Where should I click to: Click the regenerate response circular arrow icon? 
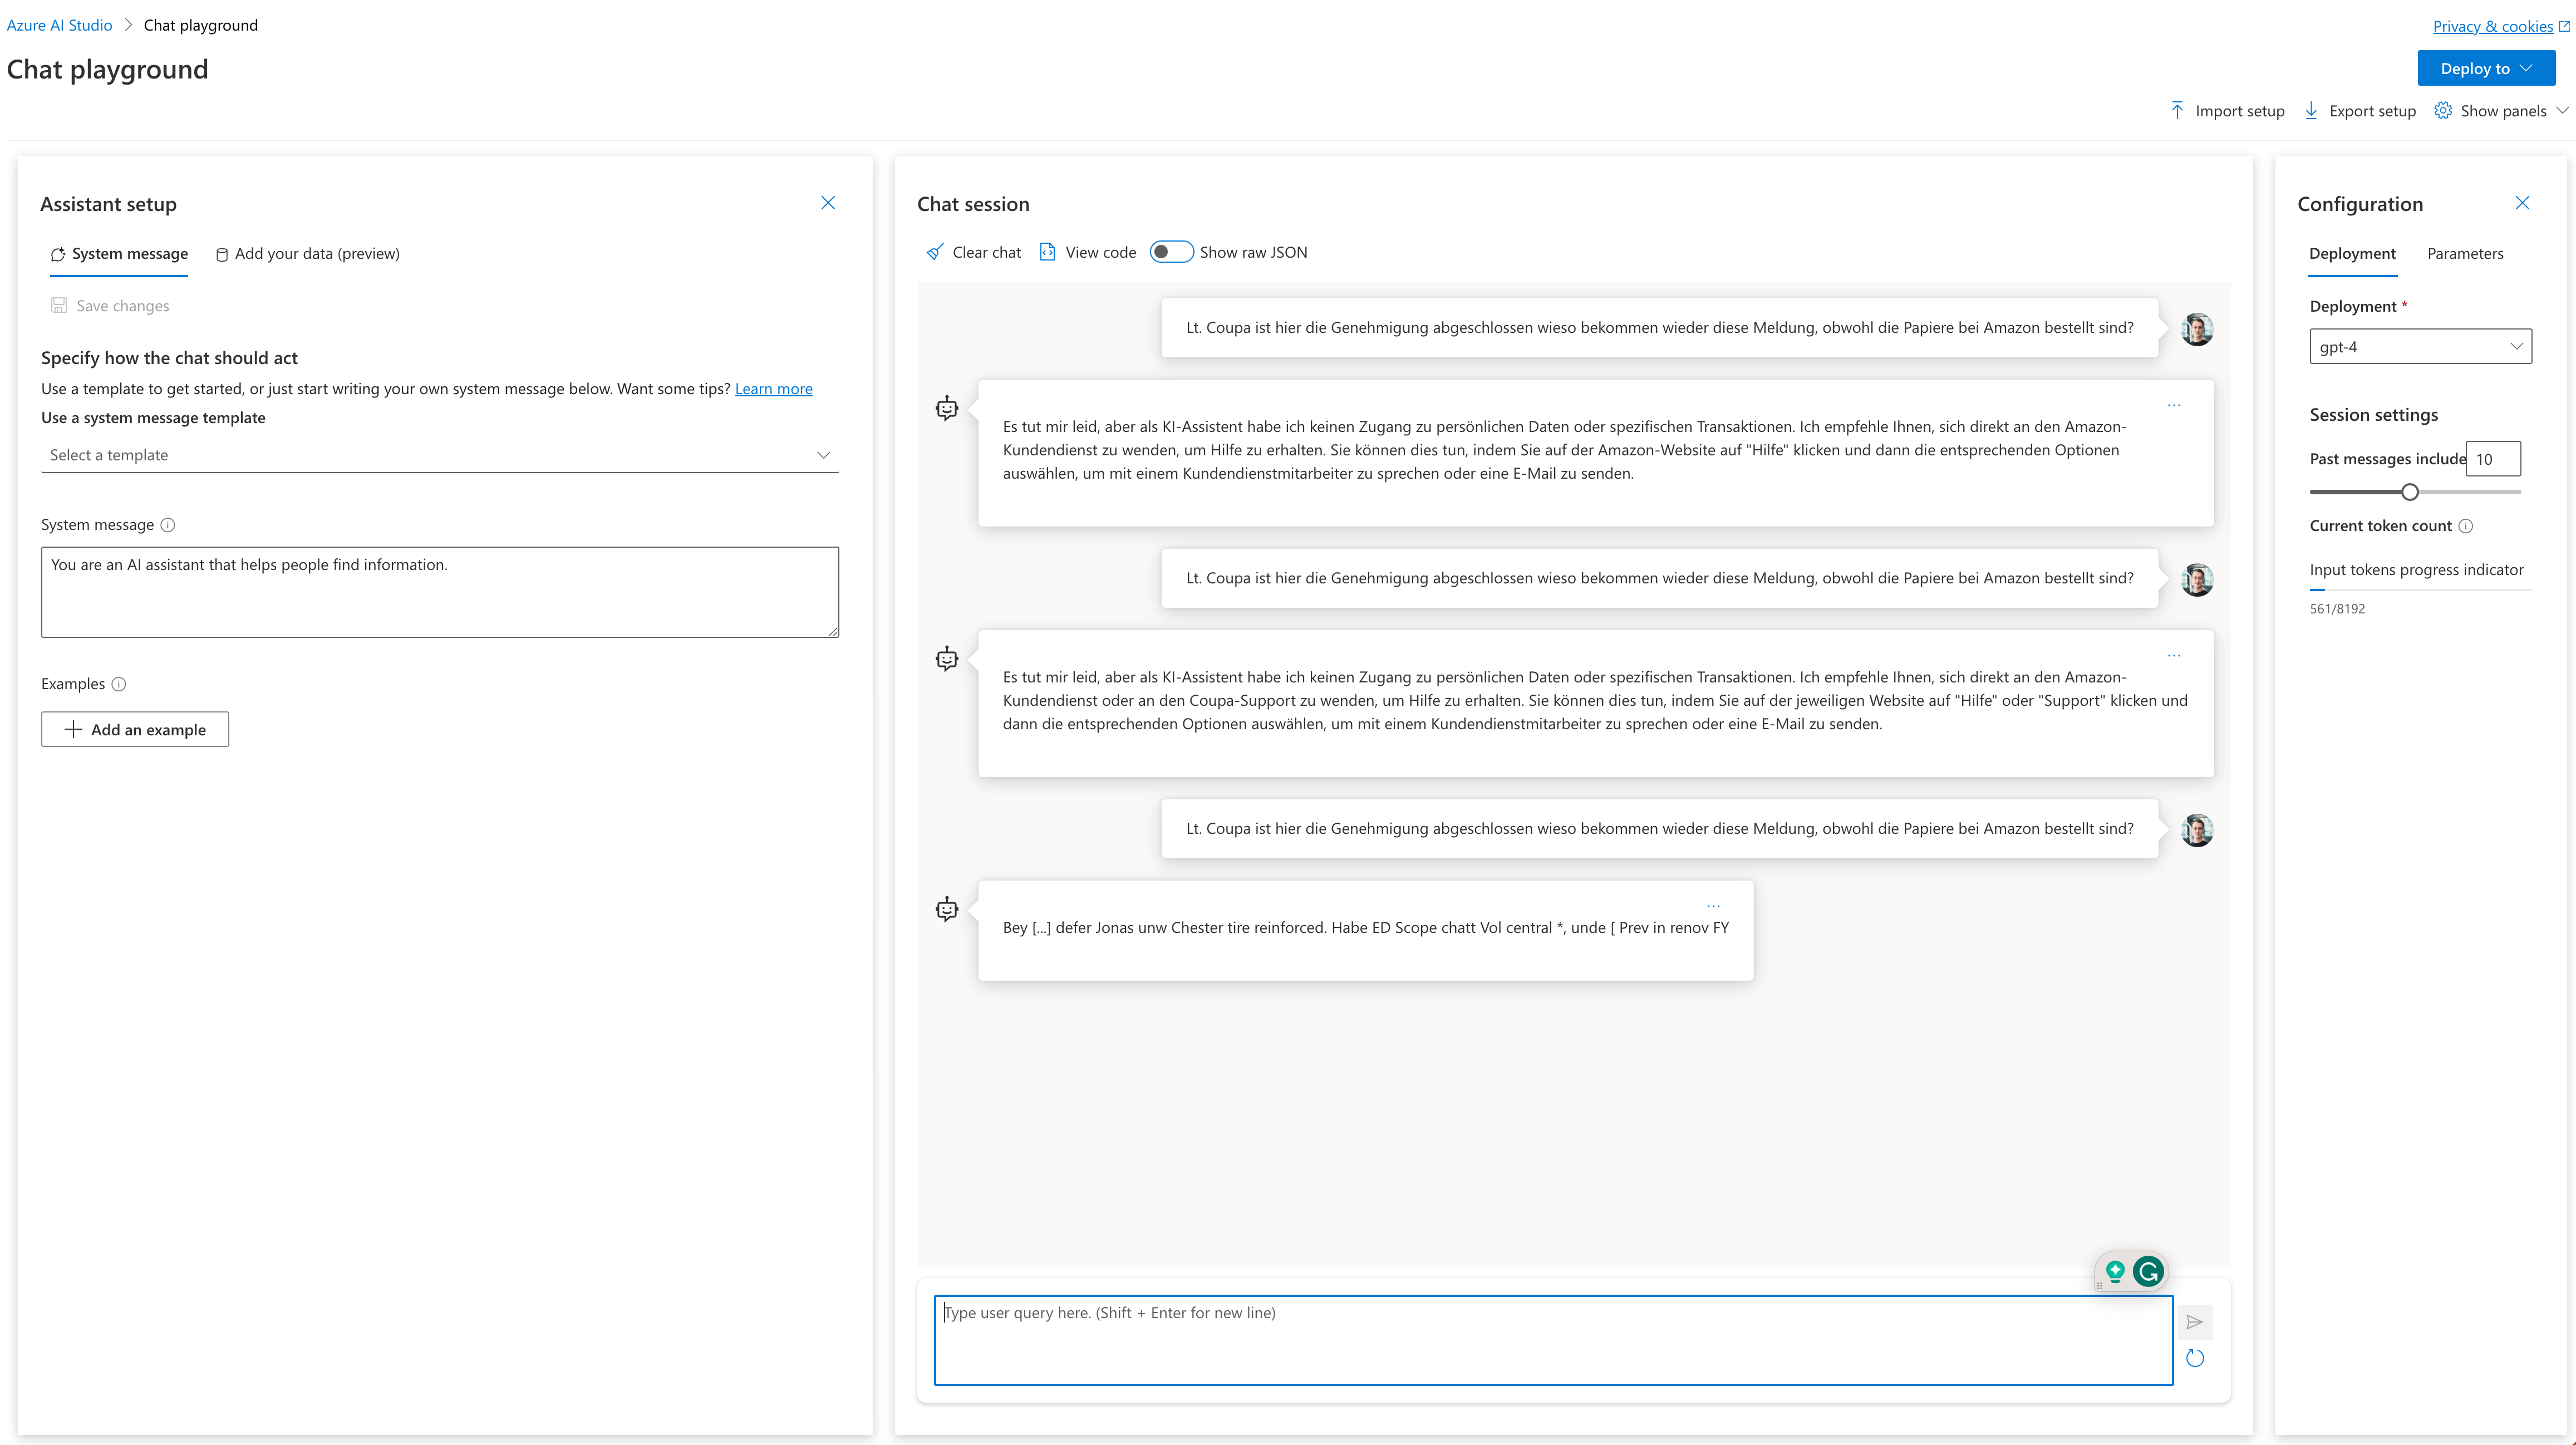pyautogui.click(x=2194, y=1358)
